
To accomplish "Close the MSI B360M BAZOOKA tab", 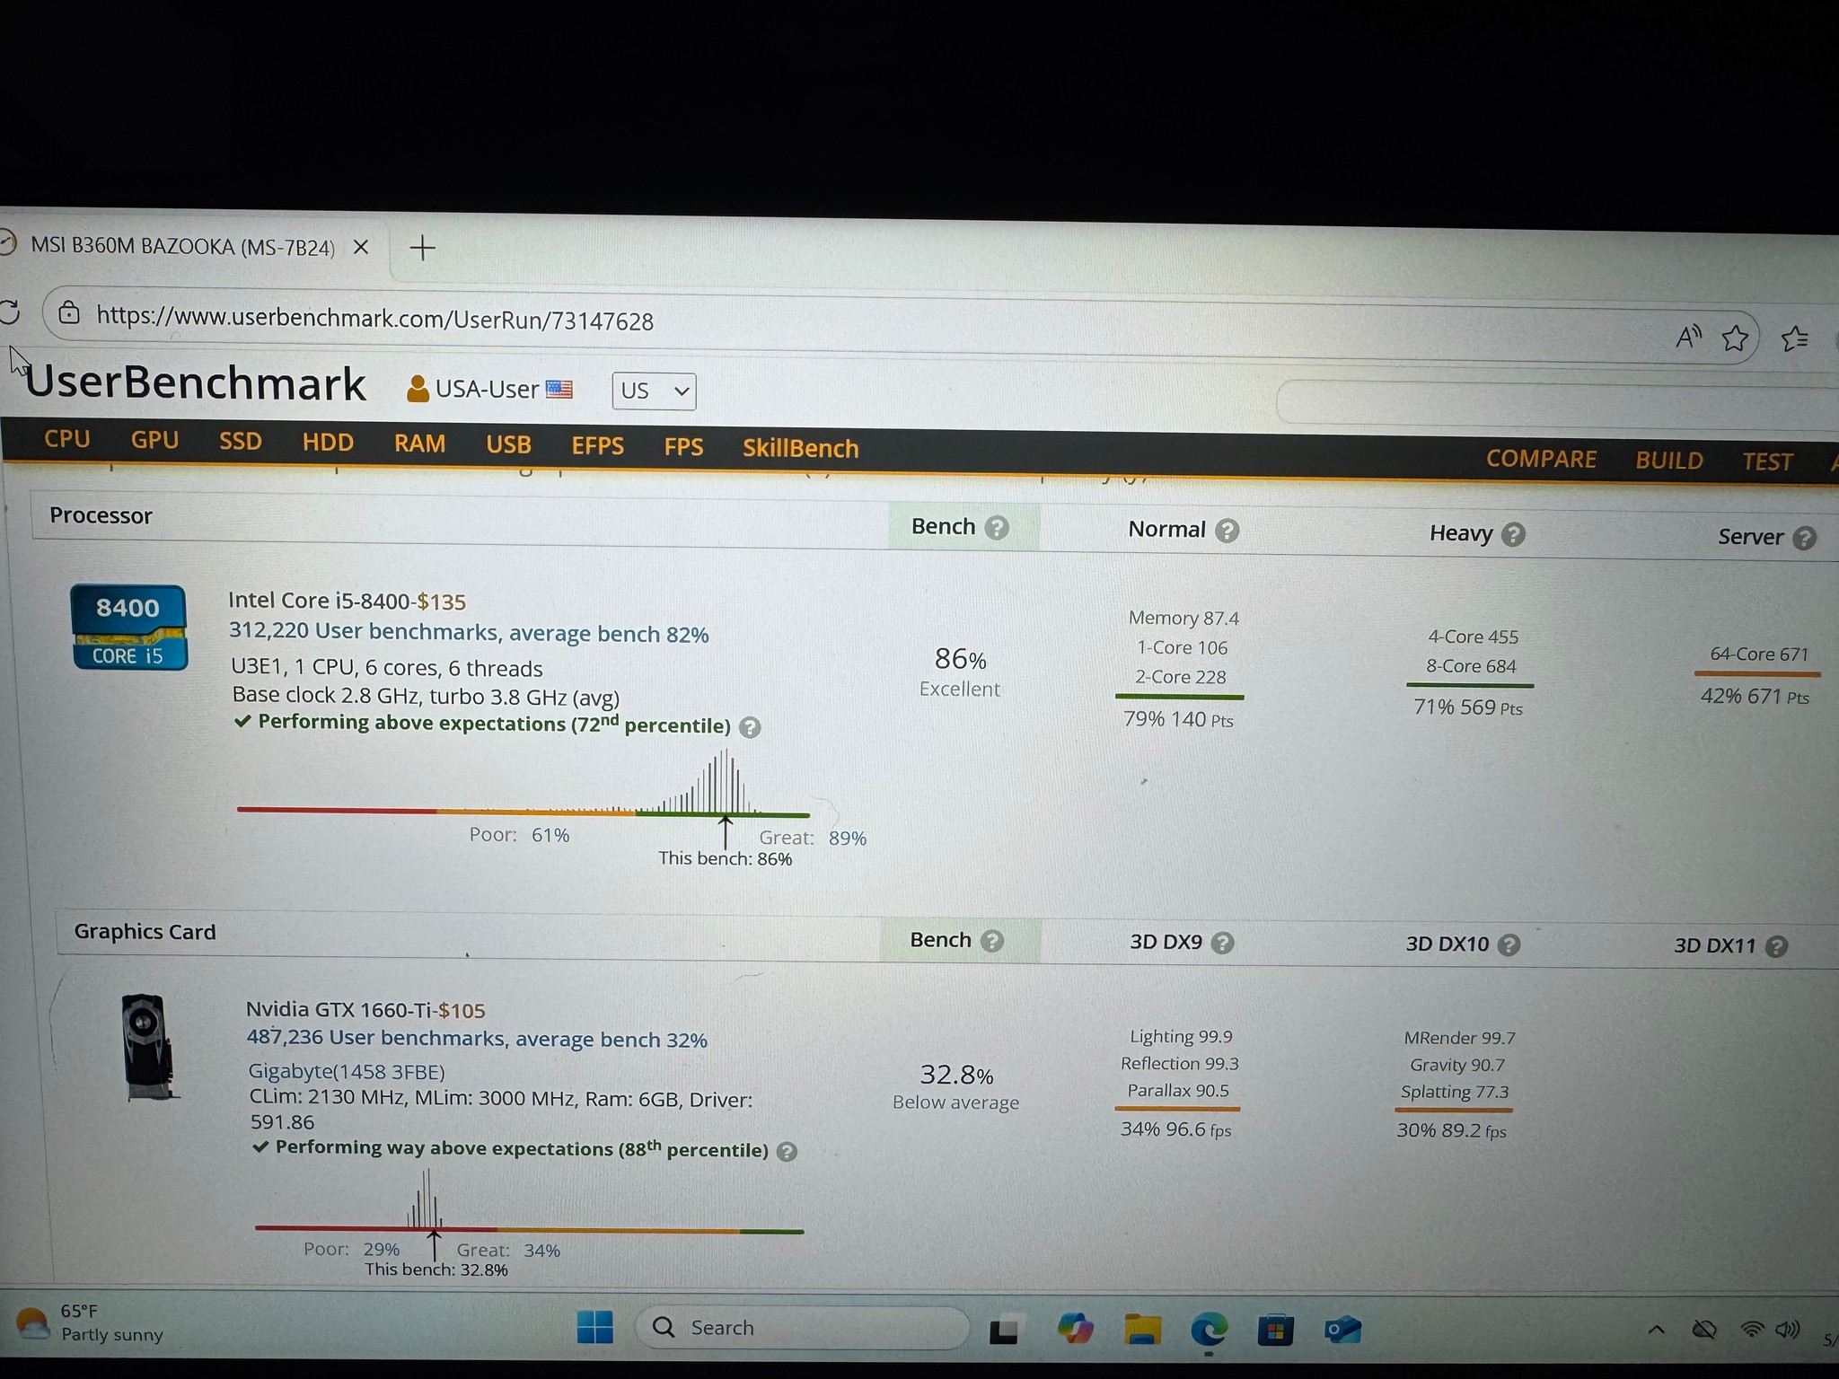I will [x=361, y=247].
